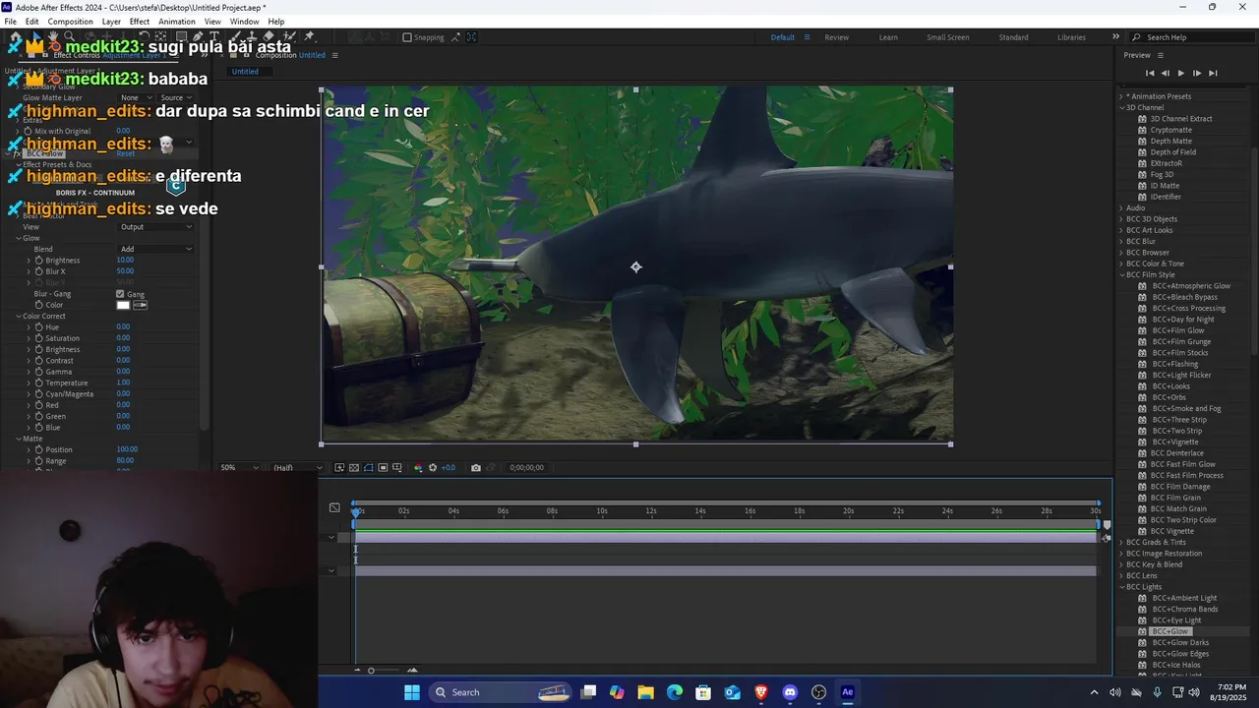This screenshot has width=1259, height=708.
Task: Toggle the Snapping checkbox
Action: 407,37
